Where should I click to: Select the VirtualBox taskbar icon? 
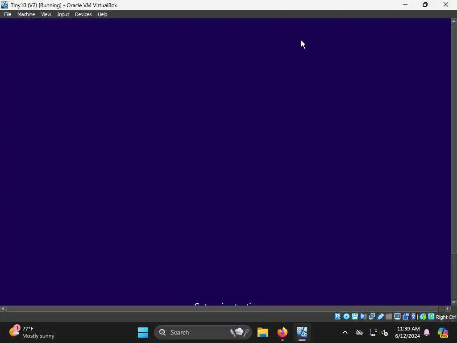pyautogui.click(x=302, y=332)
